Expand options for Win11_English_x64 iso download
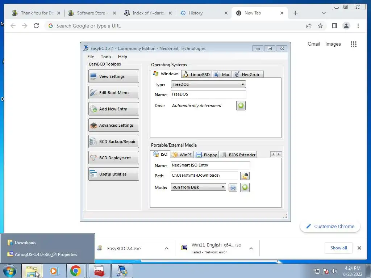The width and height of the screenshot is (371, 278). click(x=251, y=248)
